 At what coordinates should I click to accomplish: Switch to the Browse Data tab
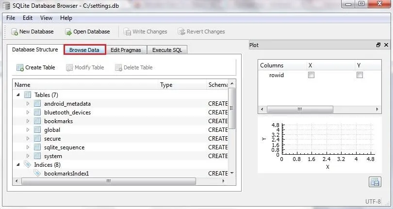tap(84, 50)
